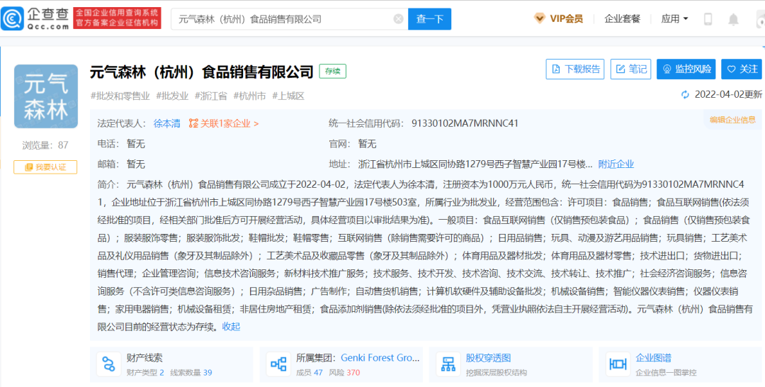Click the 我要认证 button
Viewport: 765px width, 387px height.
[45, 167]
